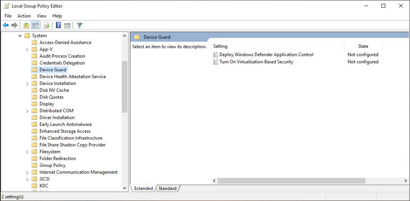410x201 pixels.
Task: Go up one level via folder icon
Action: 26,25
